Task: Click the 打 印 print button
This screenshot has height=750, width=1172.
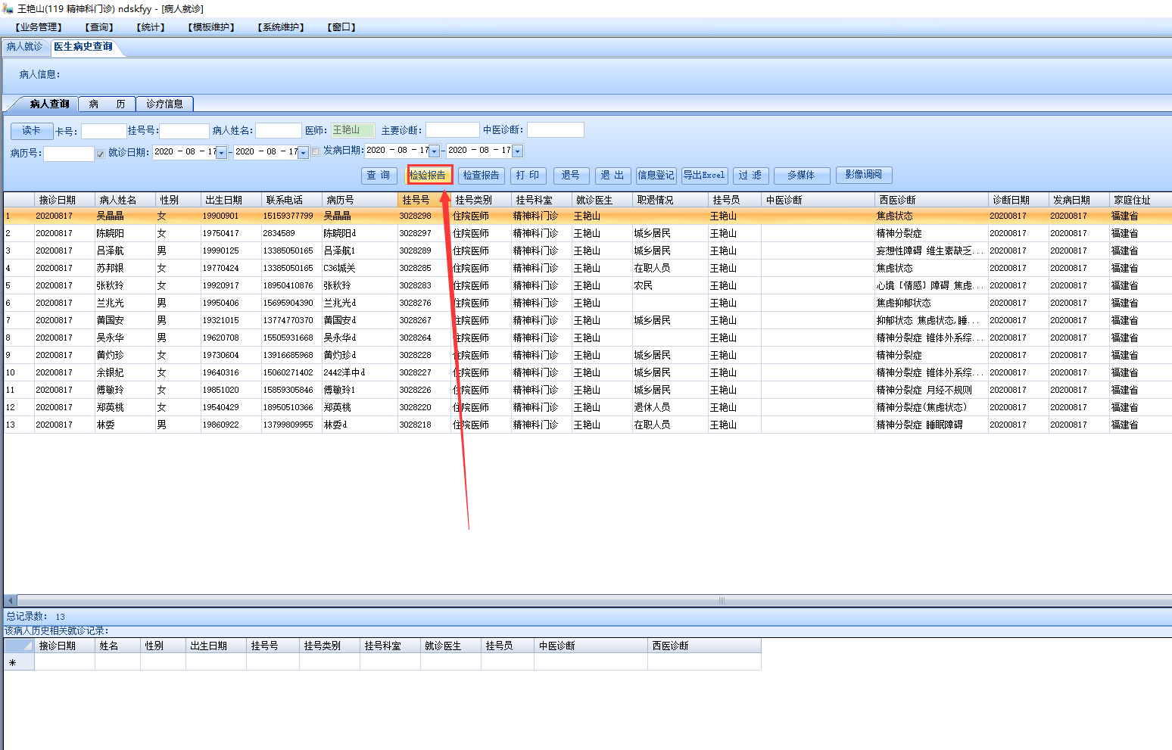Action: [x=528, y=176]
